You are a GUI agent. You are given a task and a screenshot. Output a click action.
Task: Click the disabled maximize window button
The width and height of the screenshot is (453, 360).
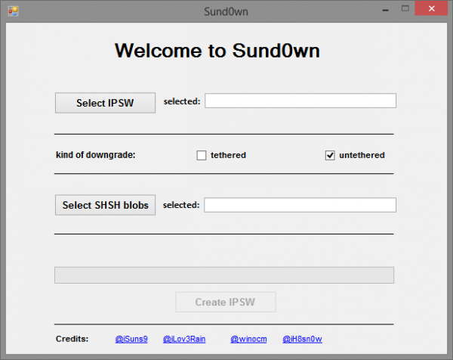(405, 8)
